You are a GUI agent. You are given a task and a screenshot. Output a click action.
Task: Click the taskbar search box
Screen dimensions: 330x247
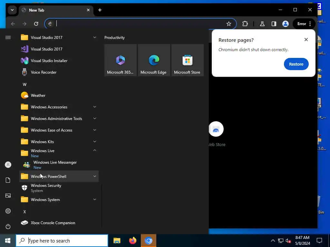[62, 241]
